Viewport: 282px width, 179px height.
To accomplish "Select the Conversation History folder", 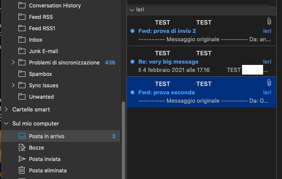I will (54, 6).
